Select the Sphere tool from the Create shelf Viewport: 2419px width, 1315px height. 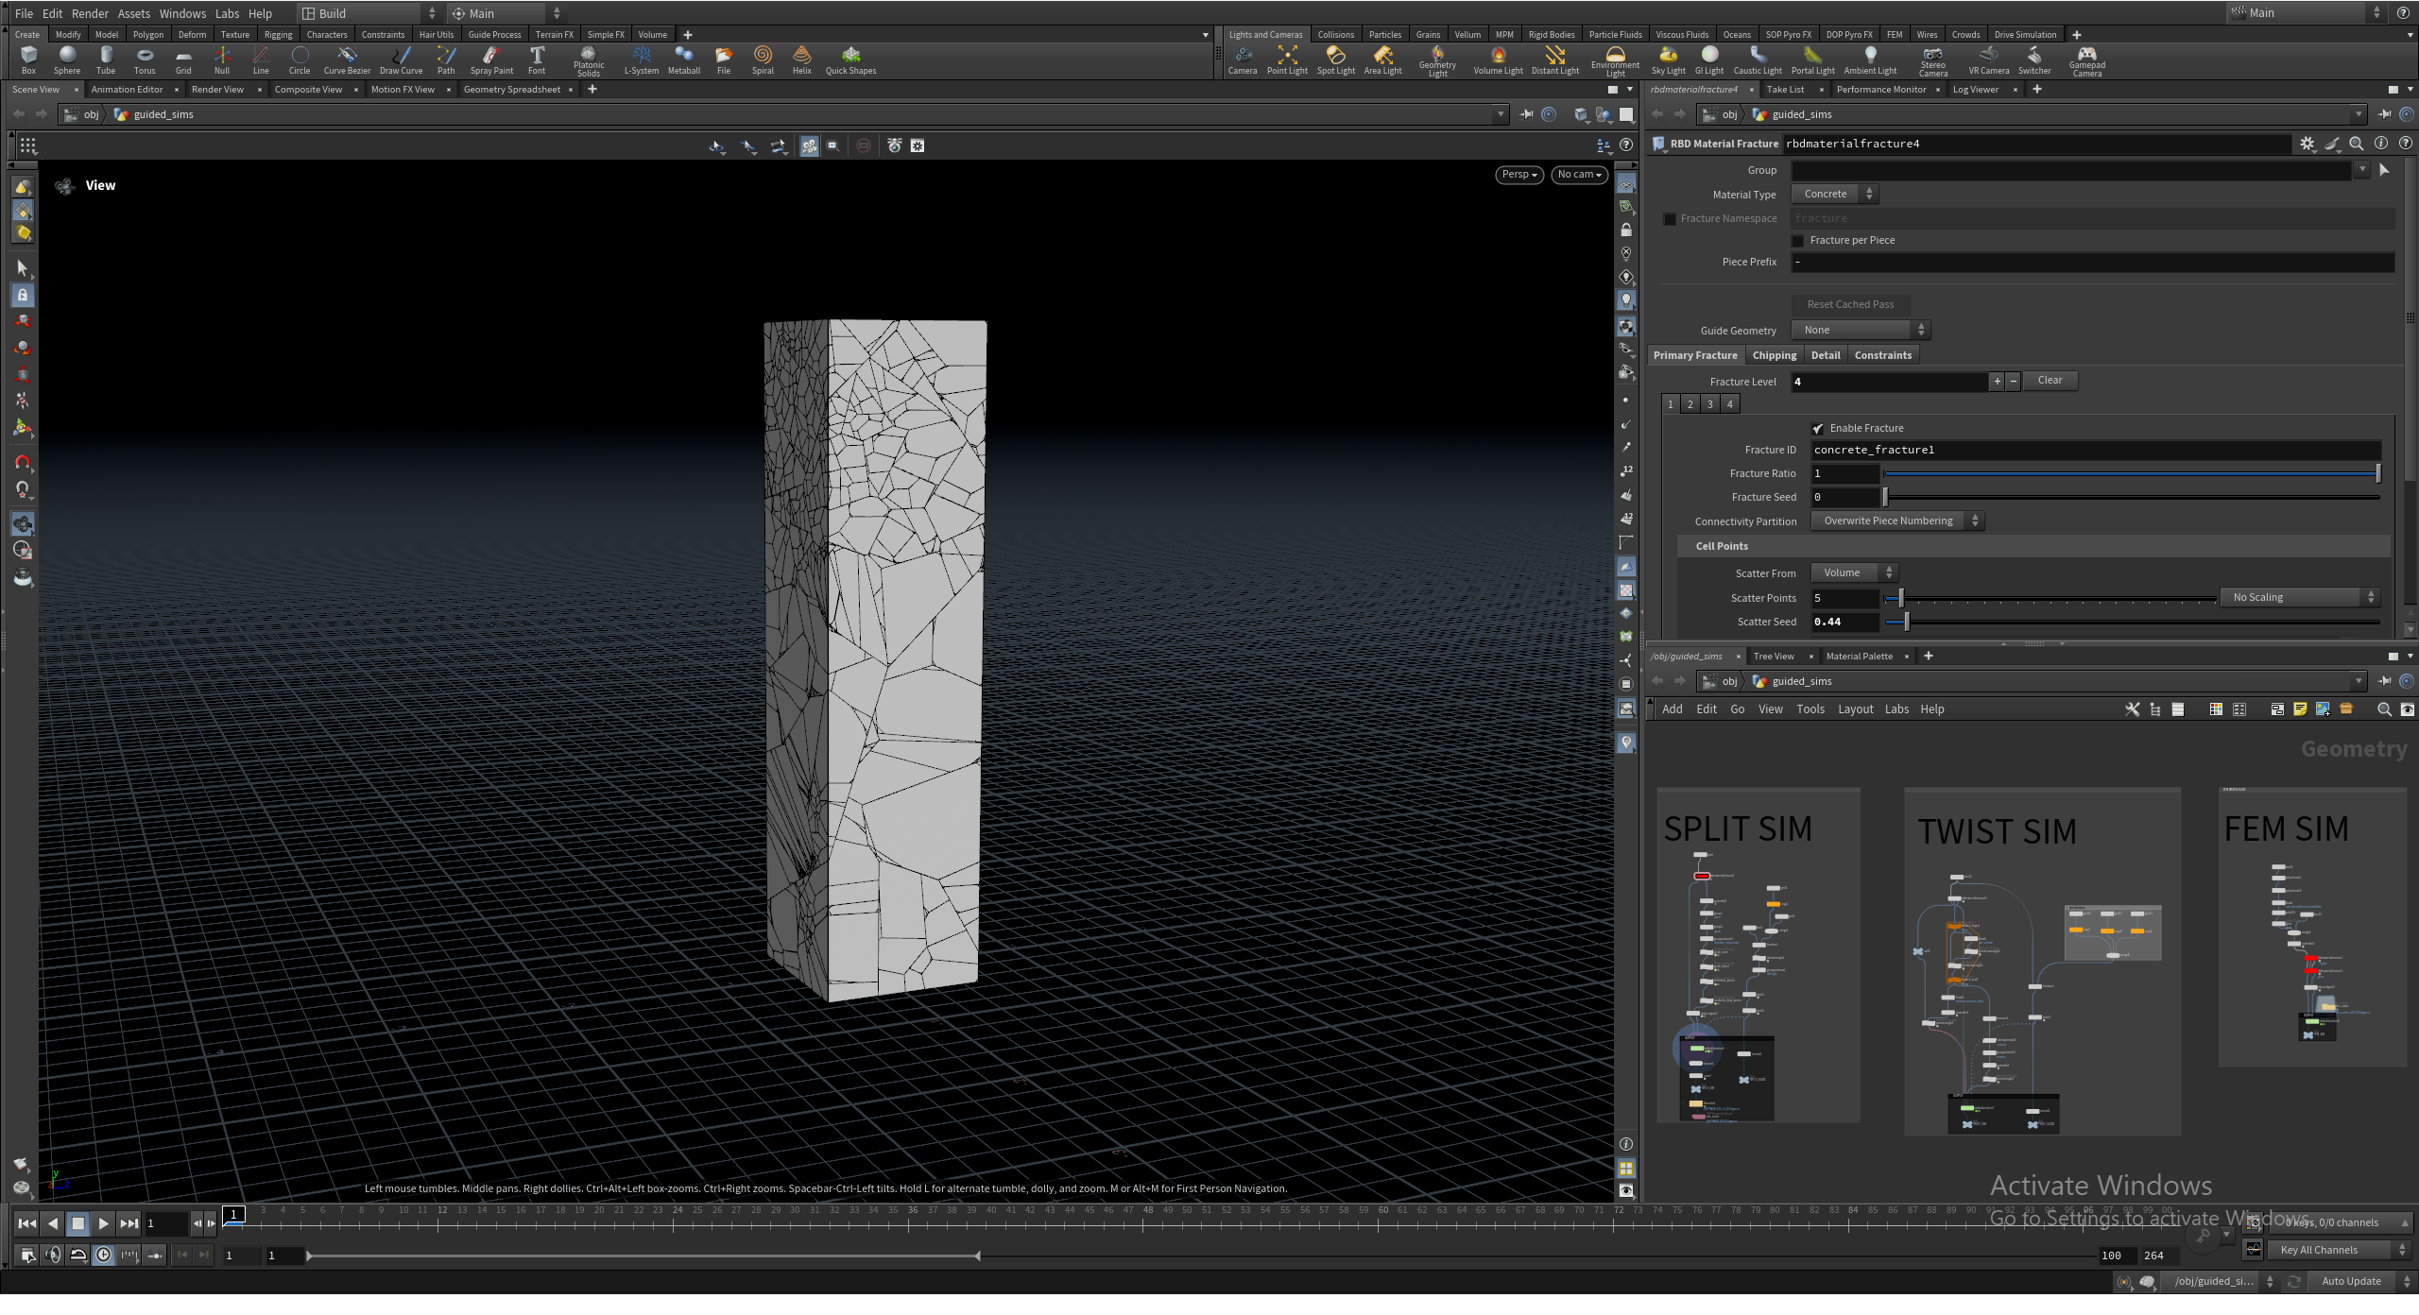pyautogui.click(x=67, y=60)
